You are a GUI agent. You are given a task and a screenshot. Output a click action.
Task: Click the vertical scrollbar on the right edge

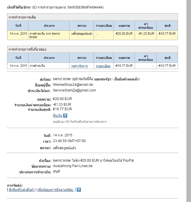(x=188, y=85)
